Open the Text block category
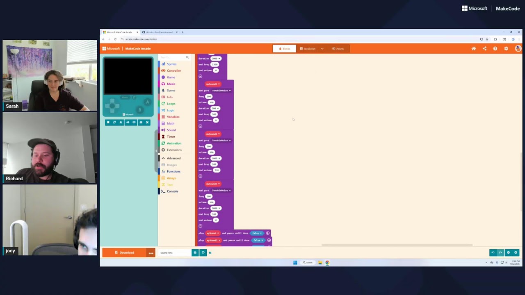This screenshot has height=295, width=525. coord(169,184)
